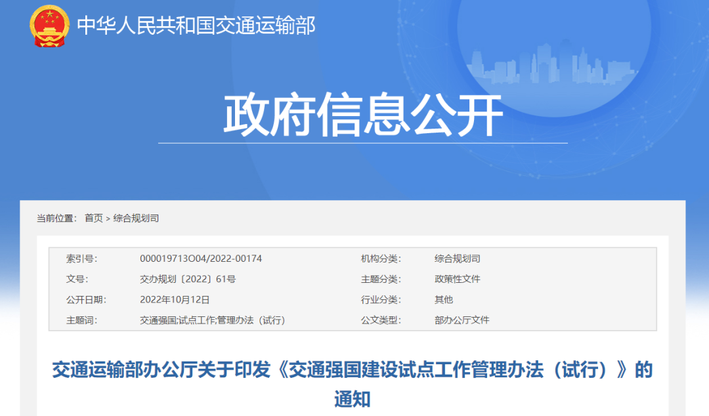709x416 pixels.
Task: Click the 文号 field label
Action: pos(77,279)
